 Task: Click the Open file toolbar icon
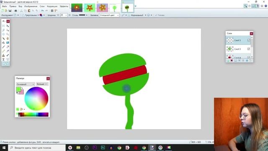6,10
